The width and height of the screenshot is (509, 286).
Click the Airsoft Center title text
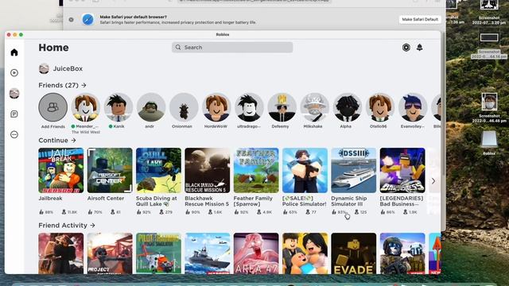[x=106, y=198]
